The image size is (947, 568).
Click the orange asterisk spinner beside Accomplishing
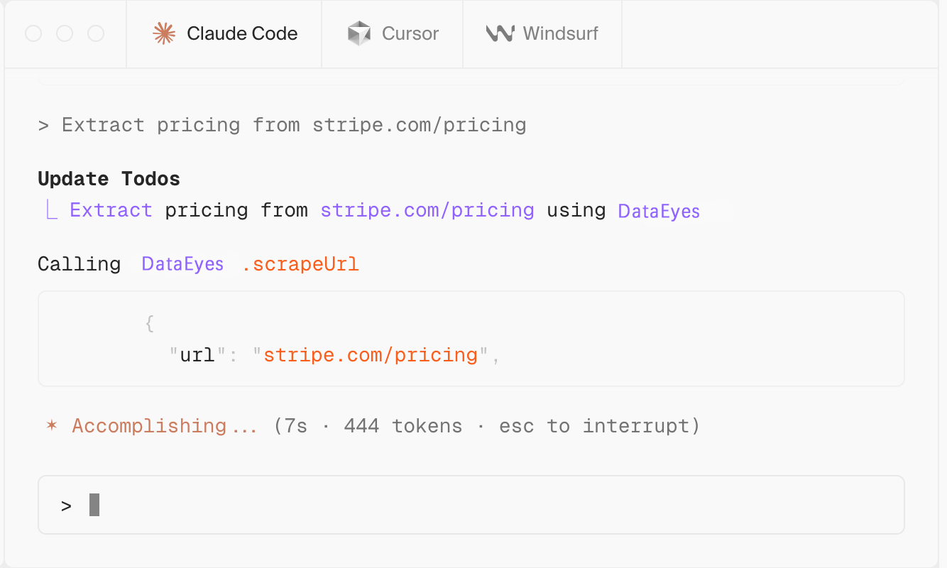point(51,426)
